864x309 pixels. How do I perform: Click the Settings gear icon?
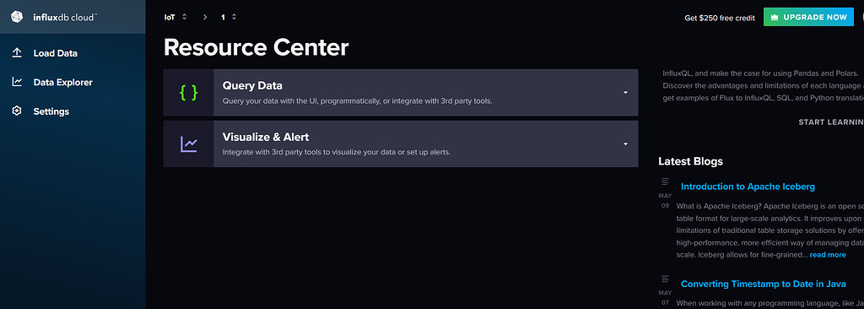click(x=17, y=111)
